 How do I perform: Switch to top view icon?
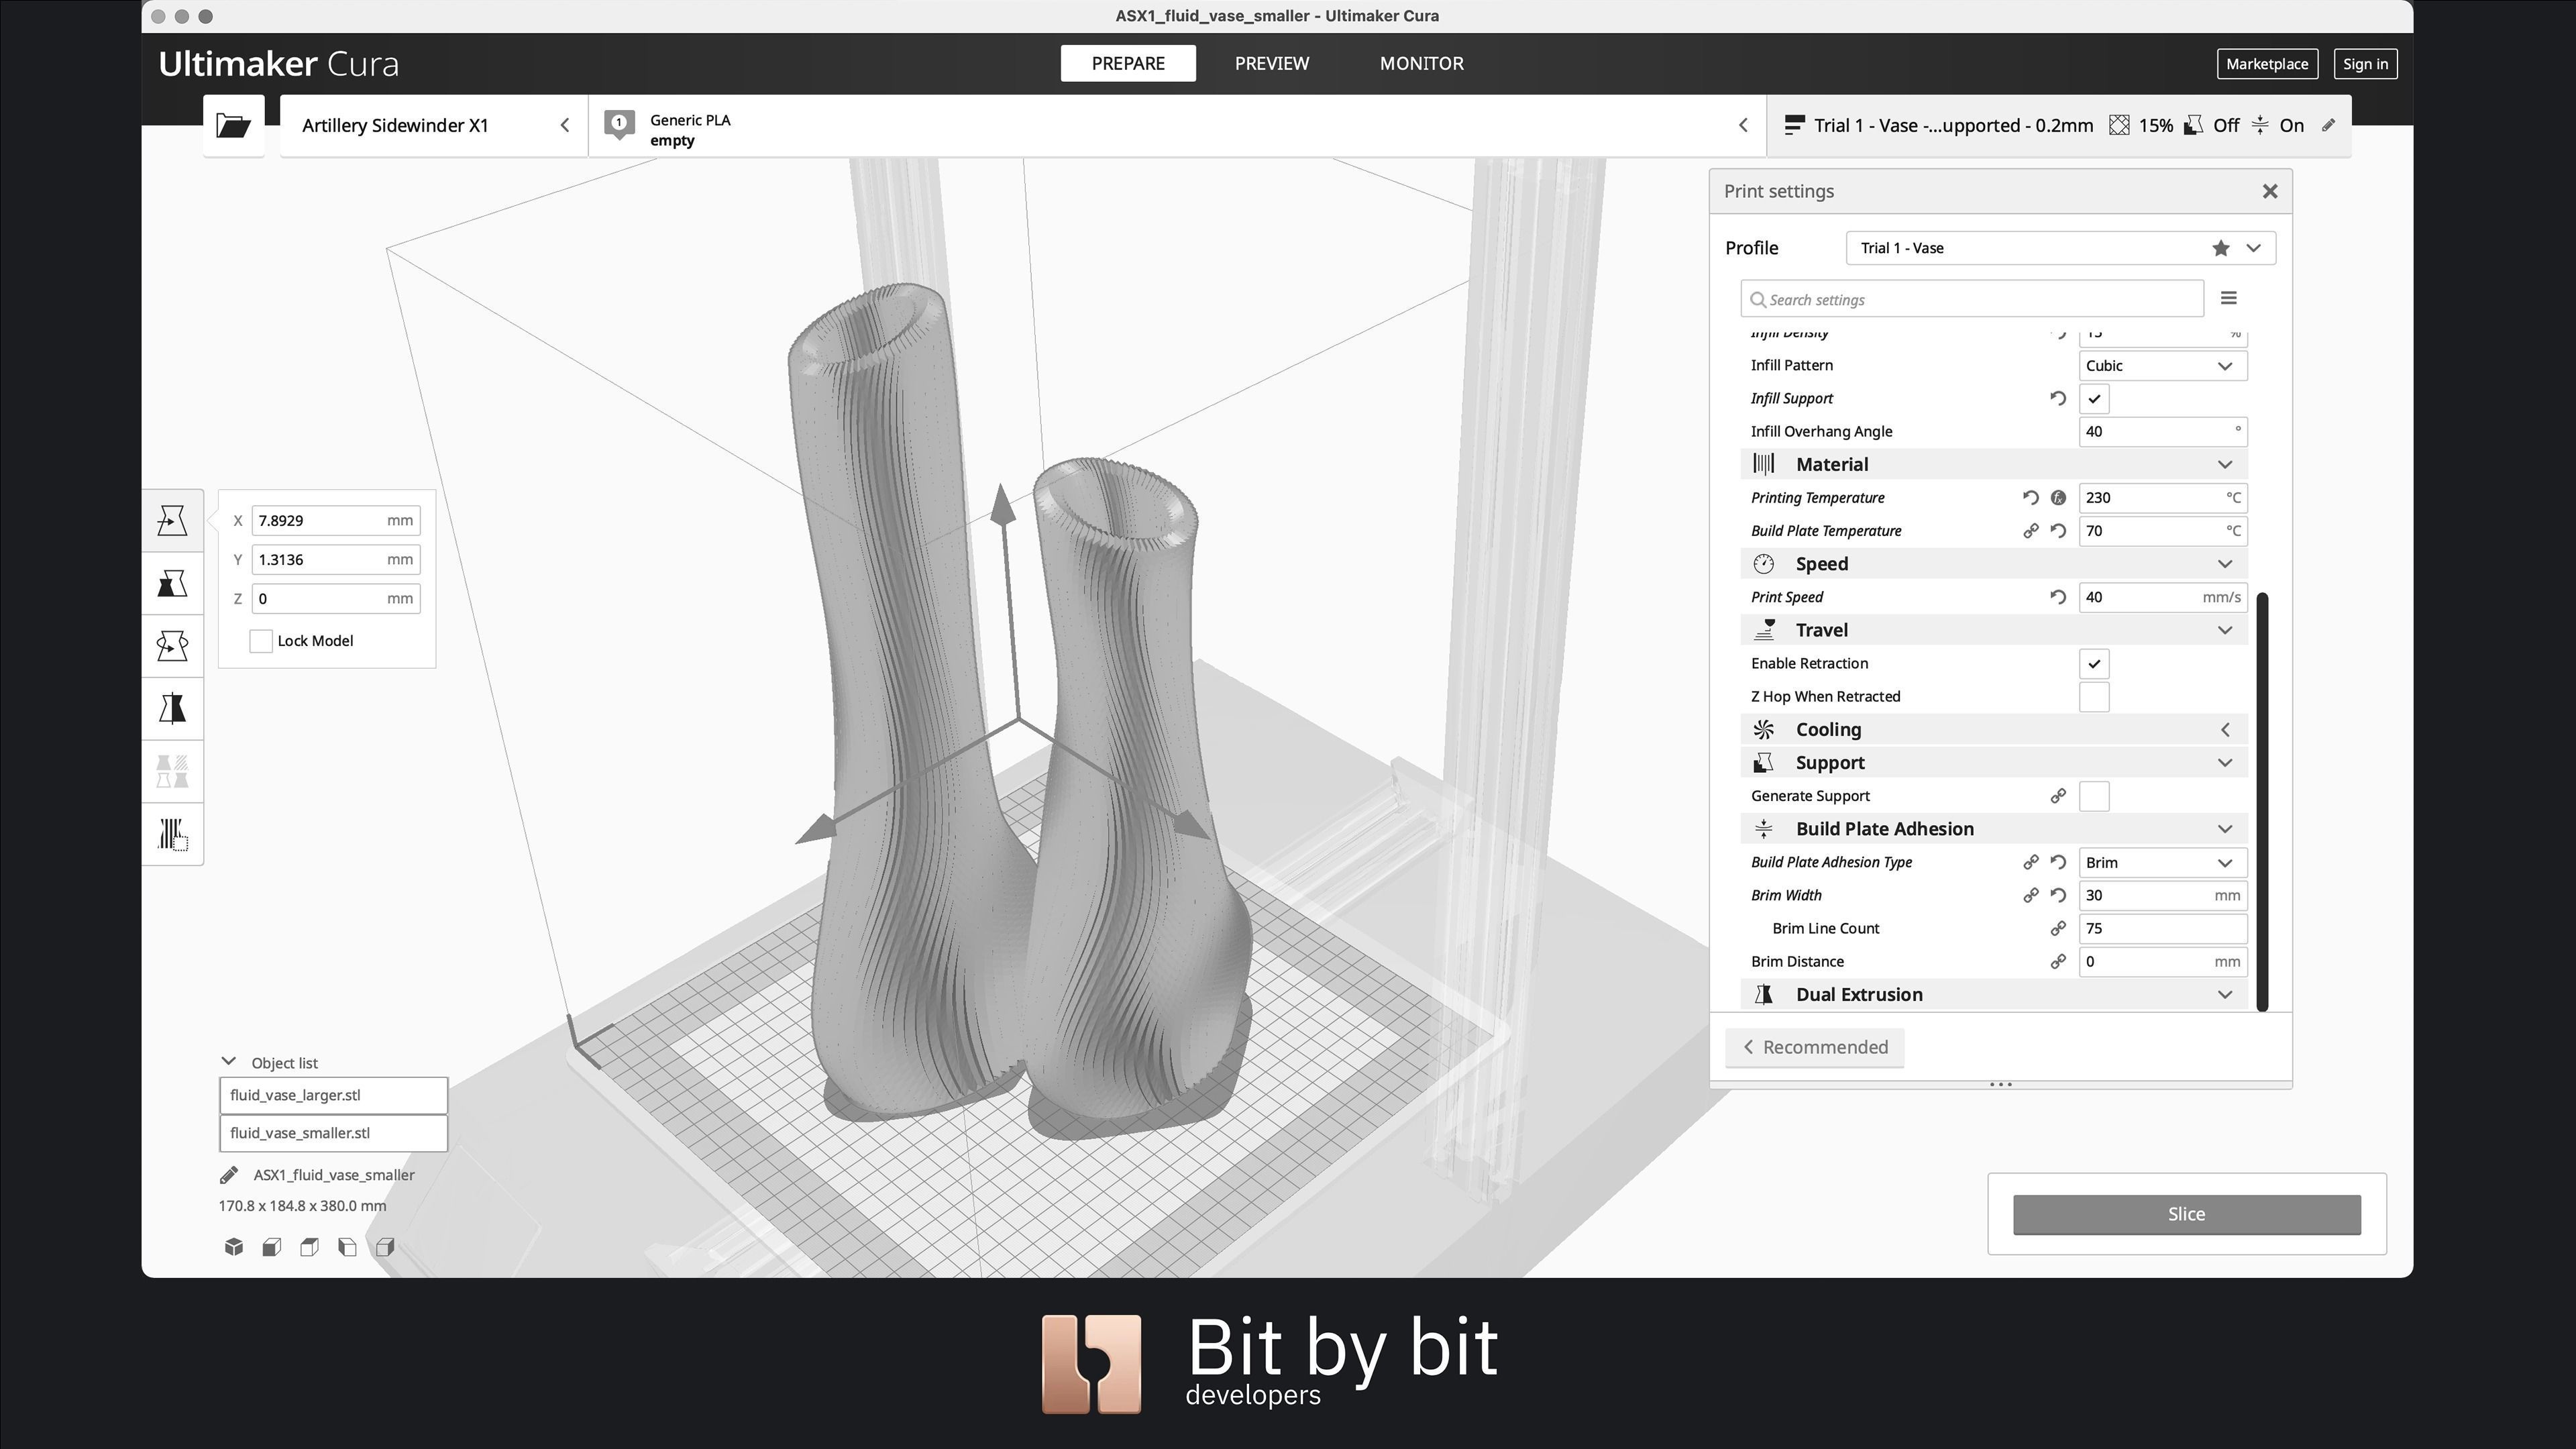tap(309, 1247)
